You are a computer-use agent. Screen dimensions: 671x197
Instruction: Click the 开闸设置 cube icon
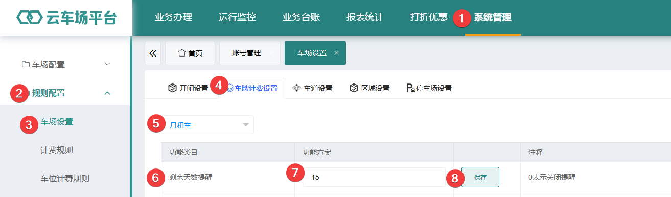(172, 88)
